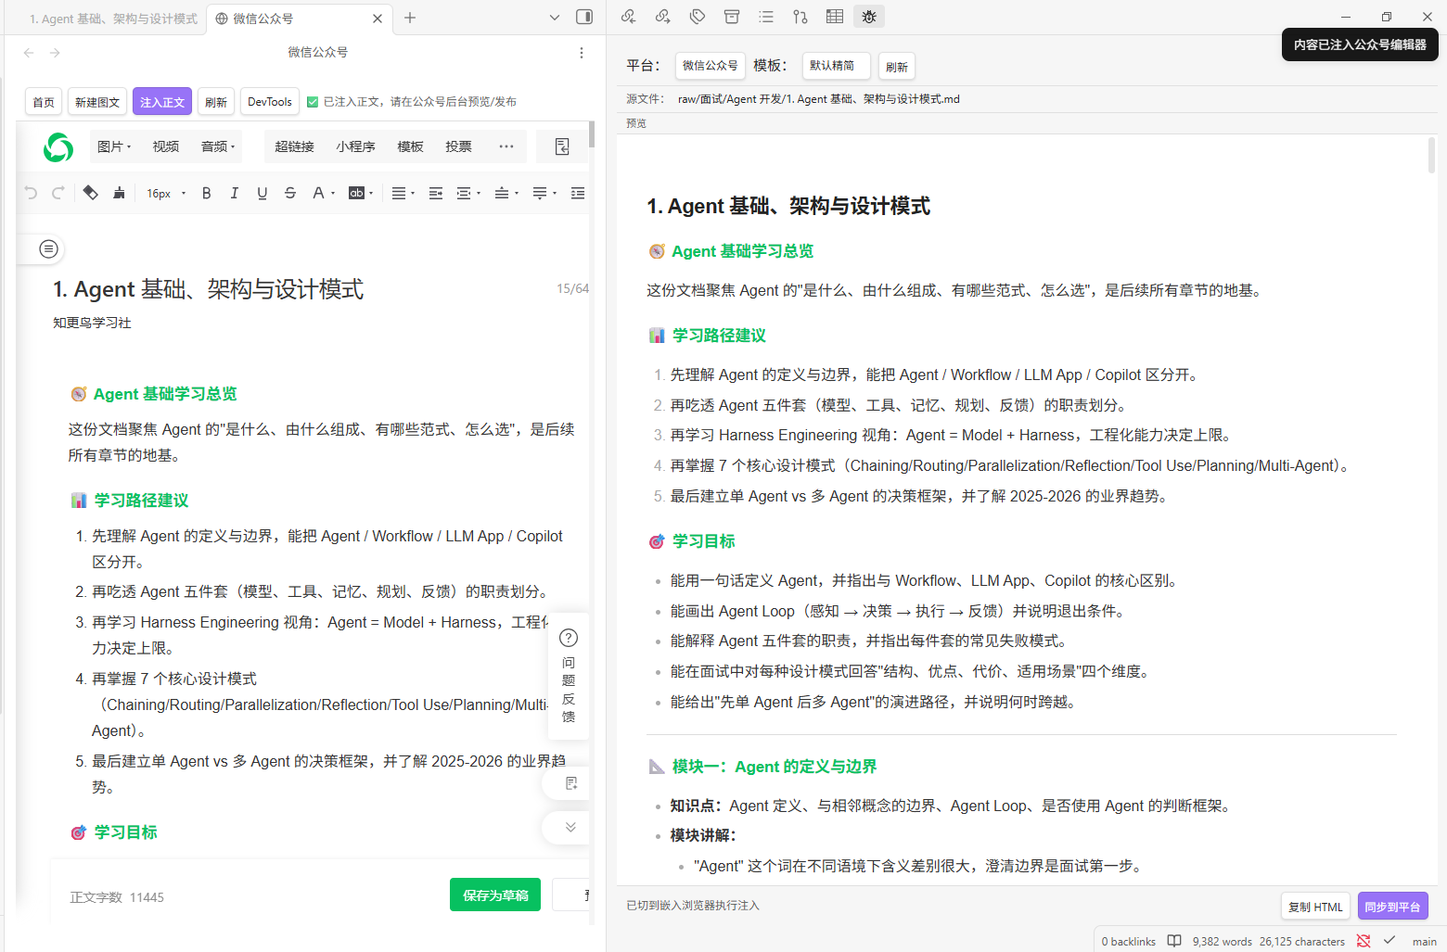Click the 同步到平台 button
This screenshot has height=952, width=1447.
[1393, 907]
